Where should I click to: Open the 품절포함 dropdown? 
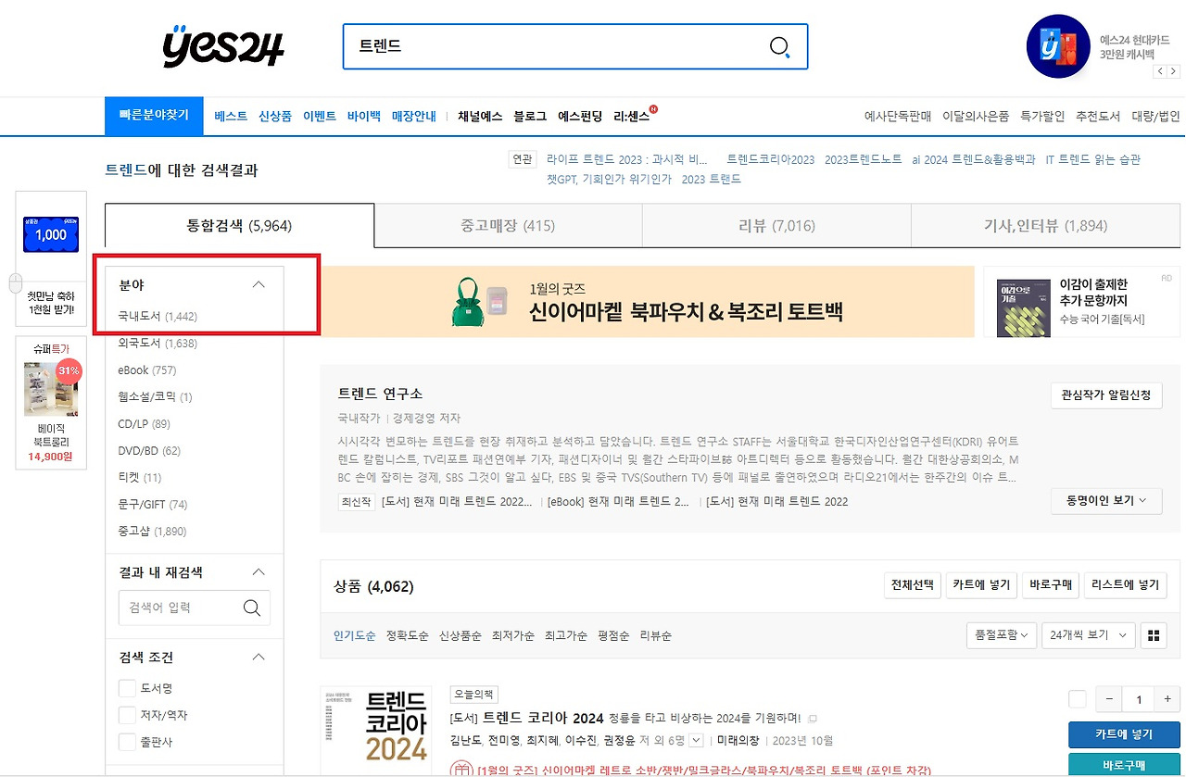pyautogui.click(x=1001, y=635)
